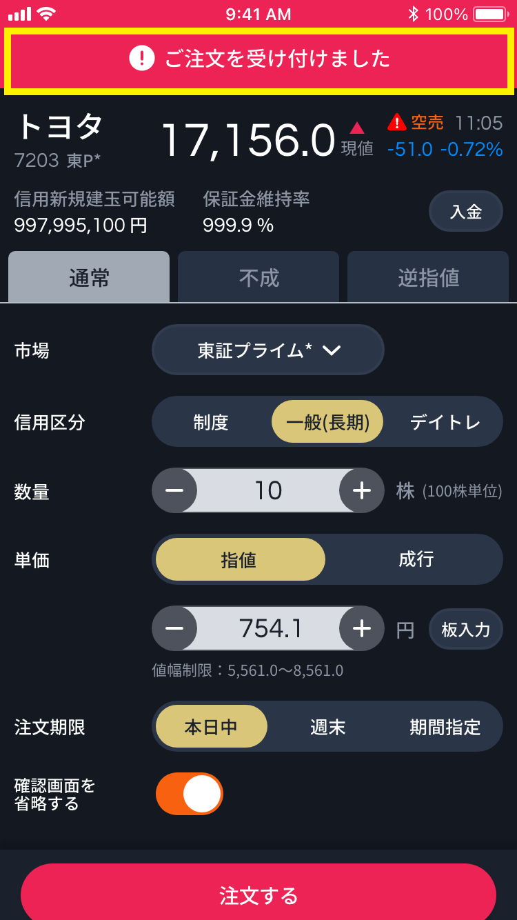Viewport: 517px width, 920px height.
Task: Select デイトレ margin type
Action: tap(445, 422)
